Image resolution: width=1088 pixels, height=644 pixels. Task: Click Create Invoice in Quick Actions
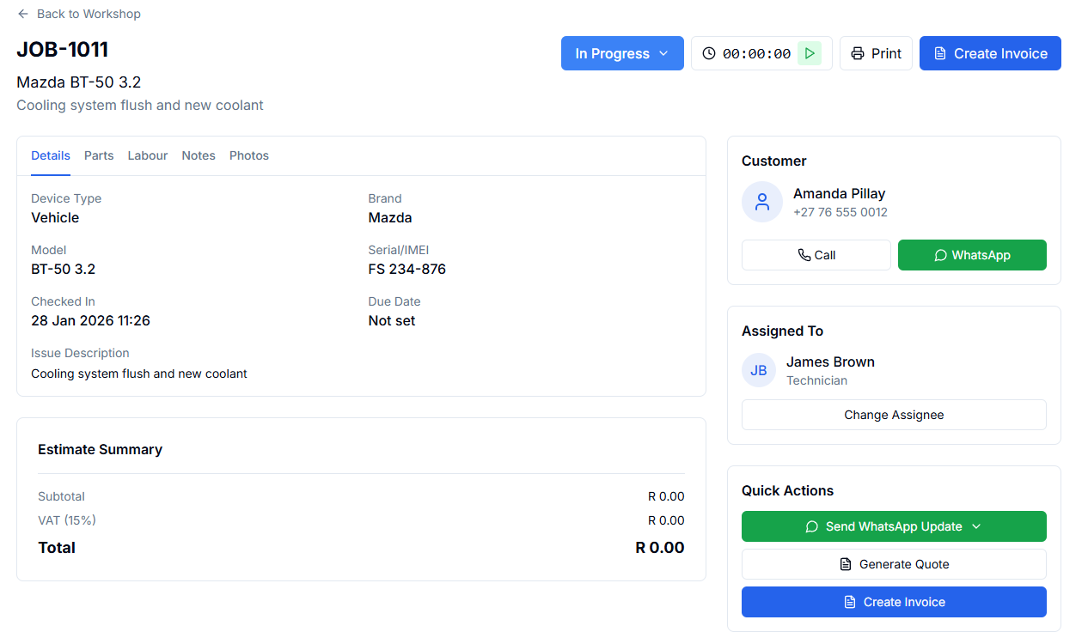tap(894, 602)
